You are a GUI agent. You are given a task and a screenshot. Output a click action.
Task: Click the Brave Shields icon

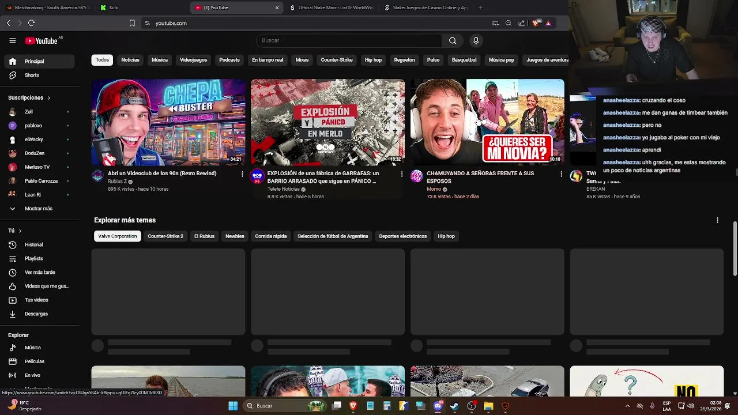click(x=535, y=23)
